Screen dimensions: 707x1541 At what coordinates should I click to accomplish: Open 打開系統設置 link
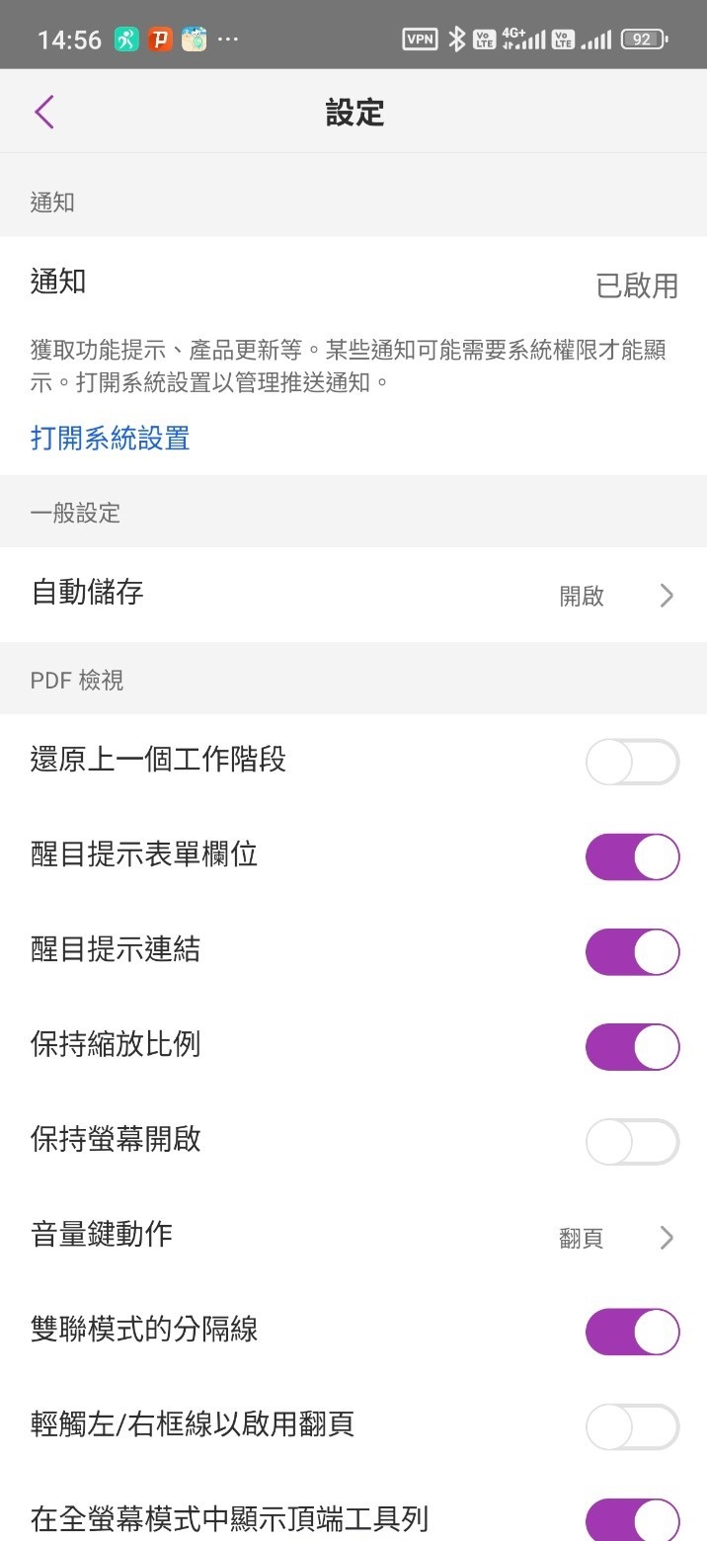point(110,438)
